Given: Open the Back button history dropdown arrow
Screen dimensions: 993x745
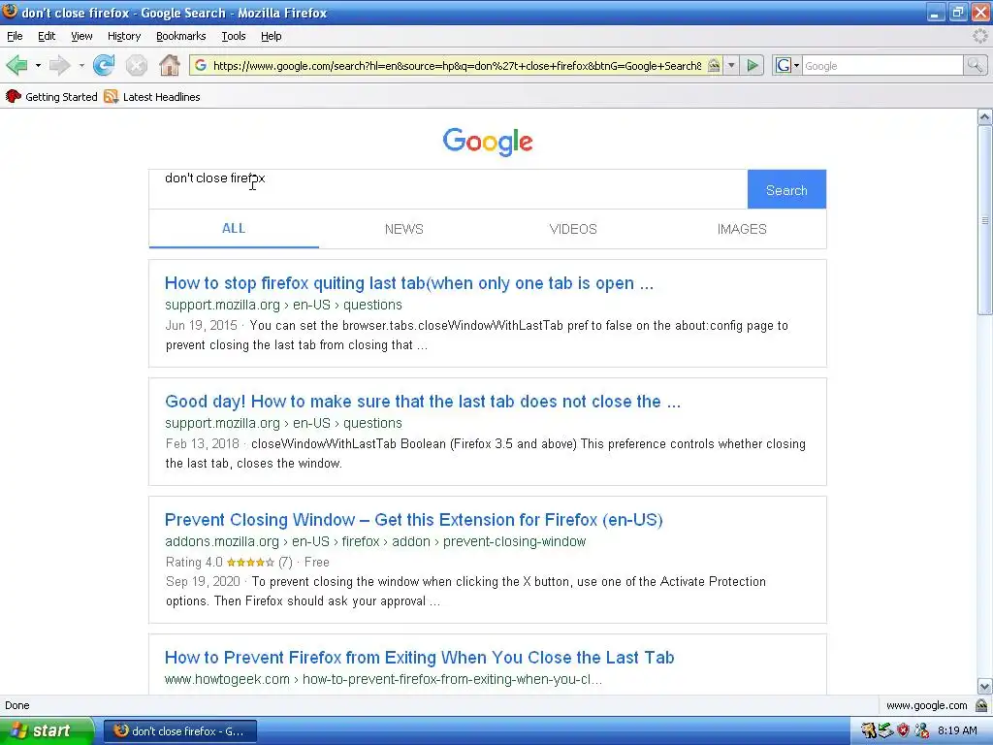Looking at the screenshot, I should coord(38,65).
